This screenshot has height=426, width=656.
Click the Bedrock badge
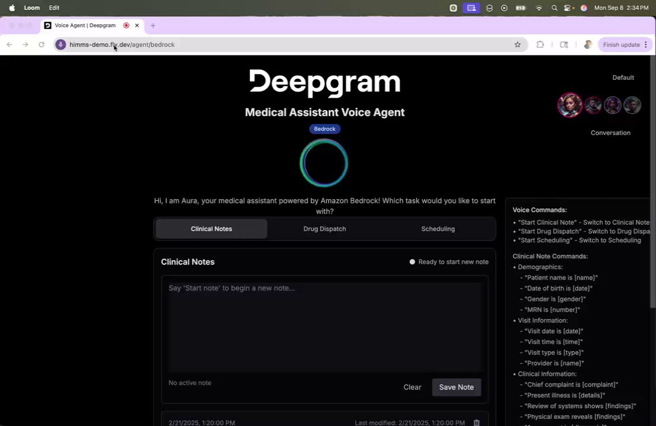324,129
